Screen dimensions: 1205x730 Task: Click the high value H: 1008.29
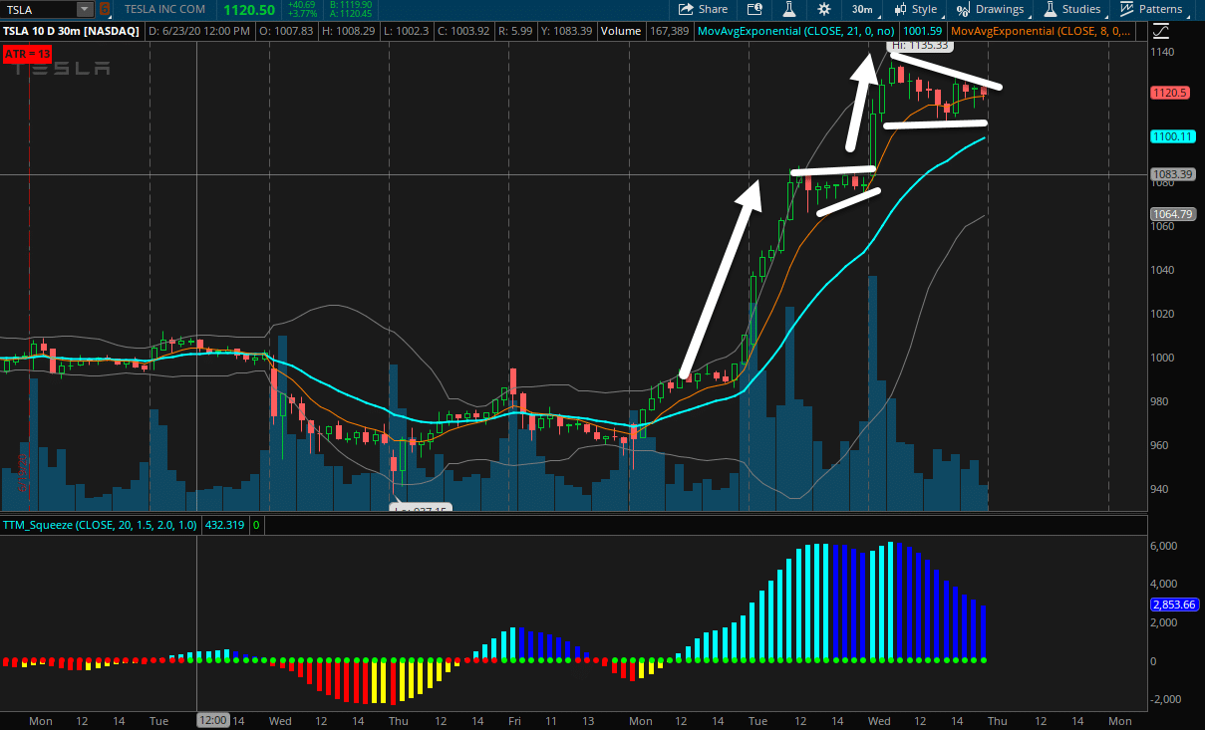(347, 31)
